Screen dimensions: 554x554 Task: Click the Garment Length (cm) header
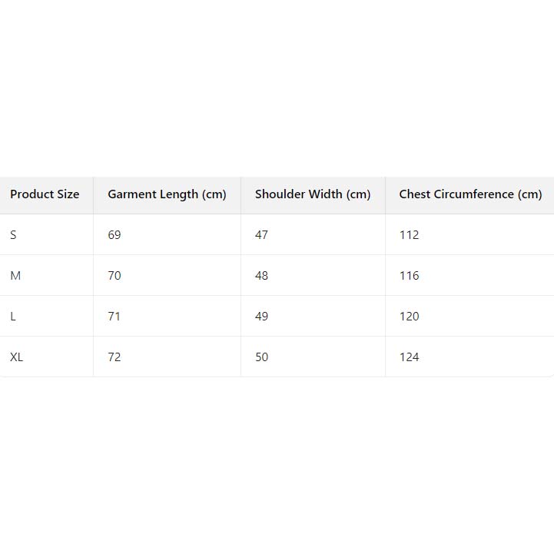point(167,194)
